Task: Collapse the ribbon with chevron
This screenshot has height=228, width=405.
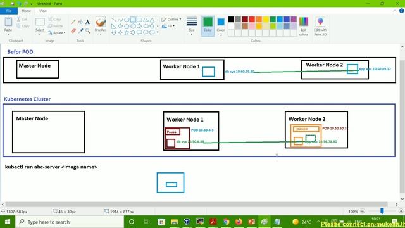Action: click(x=395, y=11)
